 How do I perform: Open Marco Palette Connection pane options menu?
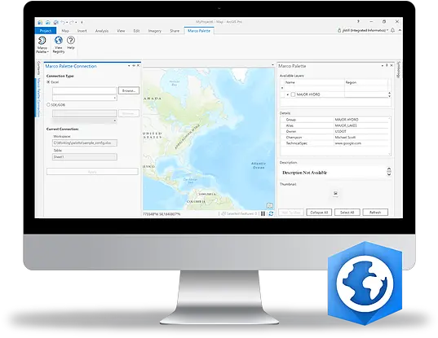(x=129, y=66)
